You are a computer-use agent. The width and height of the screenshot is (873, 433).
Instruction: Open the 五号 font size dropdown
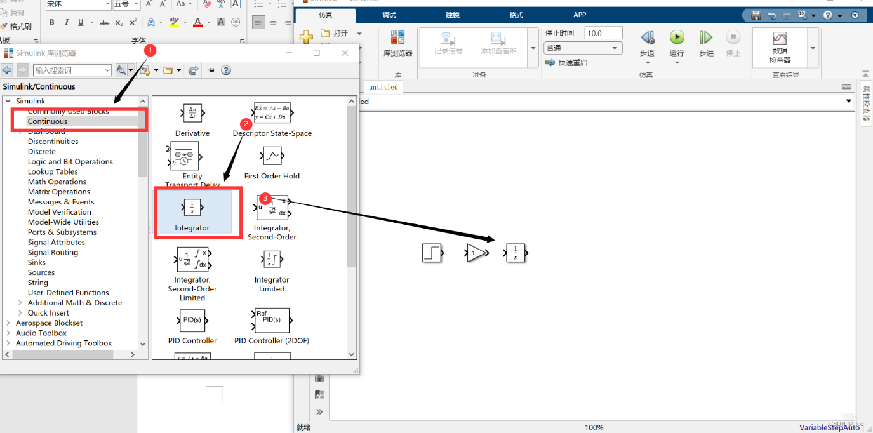(x=137, y=4)
